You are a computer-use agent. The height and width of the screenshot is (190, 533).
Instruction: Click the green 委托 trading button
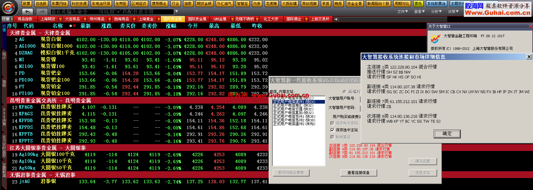(418, 4)
